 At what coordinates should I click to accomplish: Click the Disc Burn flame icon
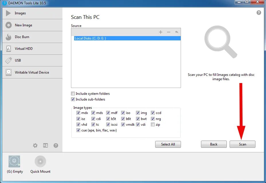click(x=8, y=37)
